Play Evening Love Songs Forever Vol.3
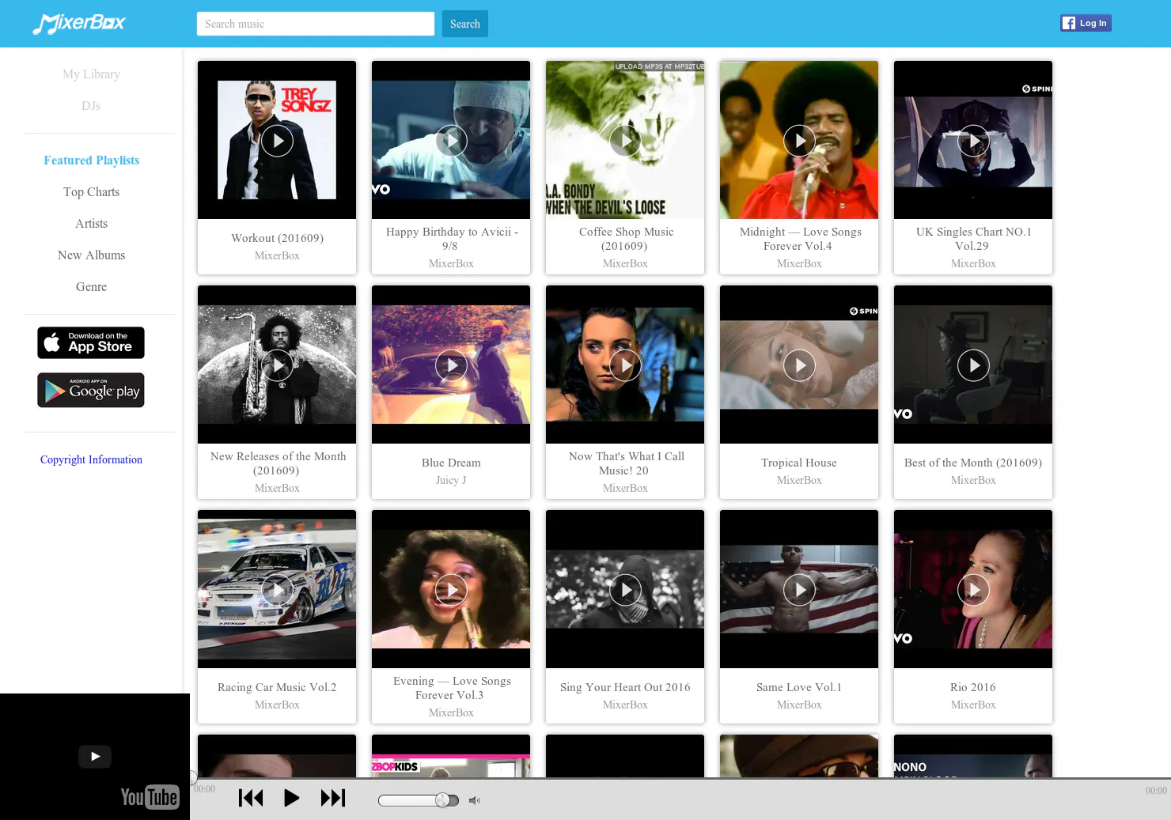The image size is (1171, 820). [x=451, y=590]
